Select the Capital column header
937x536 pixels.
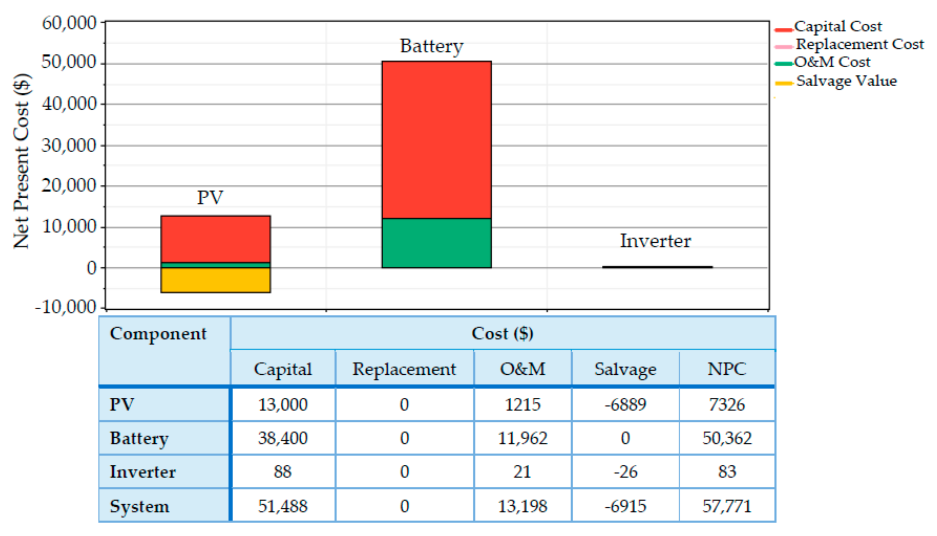coord(283,369)
